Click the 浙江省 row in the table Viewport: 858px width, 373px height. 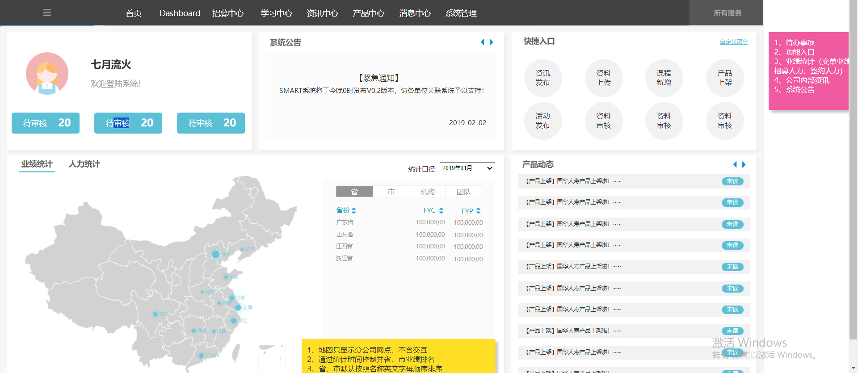(409, 258)
